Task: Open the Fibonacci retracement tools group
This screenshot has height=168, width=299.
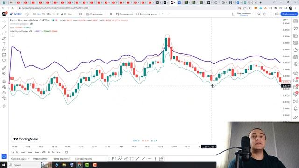Action: pyautogui.click(x=4, y=33)
